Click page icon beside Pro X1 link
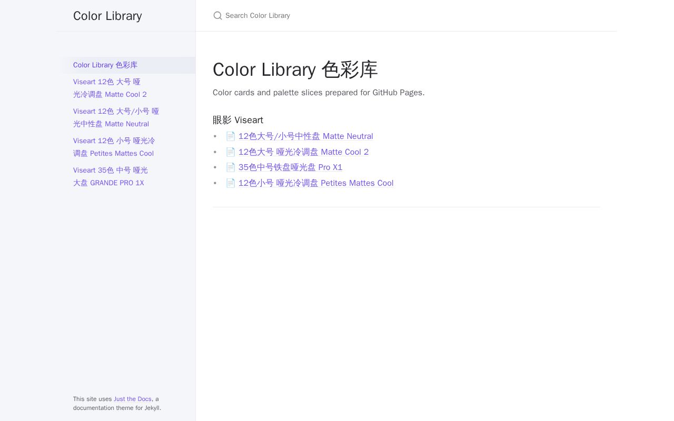This screenshot has width=674, height=421. [231, 167]
